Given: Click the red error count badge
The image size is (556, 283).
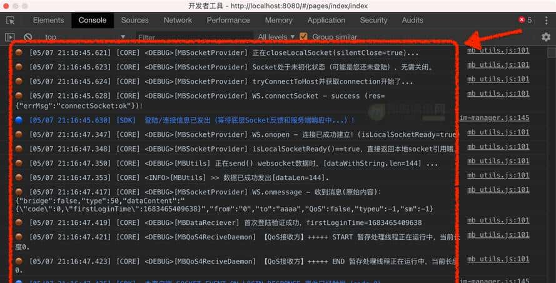Looking at the screenshot, I should tap(525, 20).
